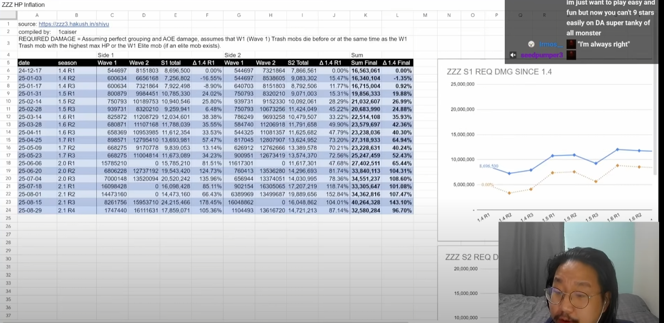Click the '15,000,000' axis label in S2 chart
Image resolution: width=664 pixels, height=323 pixels.
pyautogui.click(x=465, y=293)
